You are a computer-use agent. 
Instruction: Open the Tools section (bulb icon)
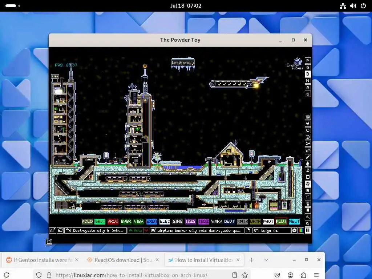[x=308, y=203]
